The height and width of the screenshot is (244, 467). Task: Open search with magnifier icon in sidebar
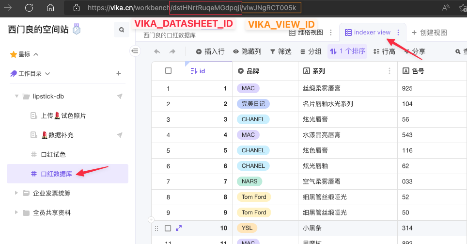(122, 30)
